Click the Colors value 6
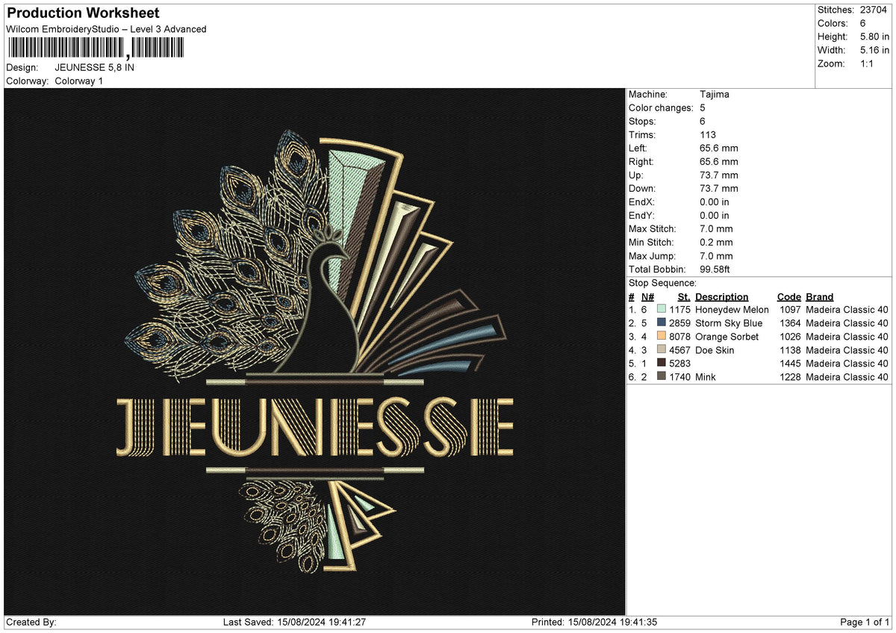 862,23
